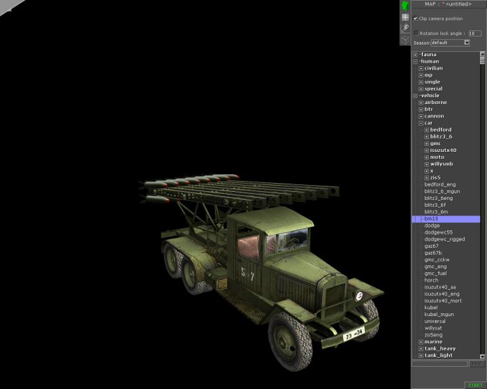Click the Find button
This screenshot has width=487, height=389.
click(x=477, y=364)
